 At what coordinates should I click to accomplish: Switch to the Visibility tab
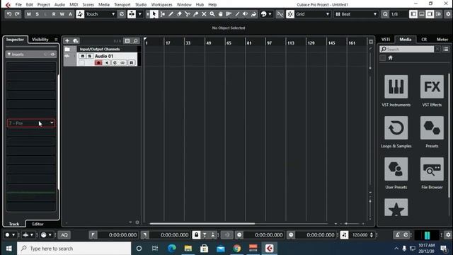click(x=40, y=40)
